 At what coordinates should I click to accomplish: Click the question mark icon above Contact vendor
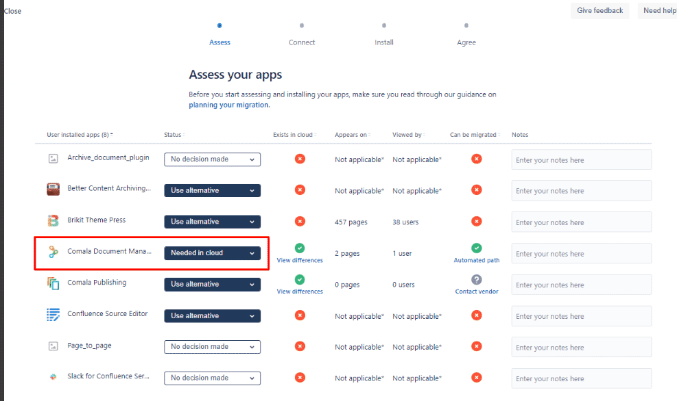(x=476, y=280)
